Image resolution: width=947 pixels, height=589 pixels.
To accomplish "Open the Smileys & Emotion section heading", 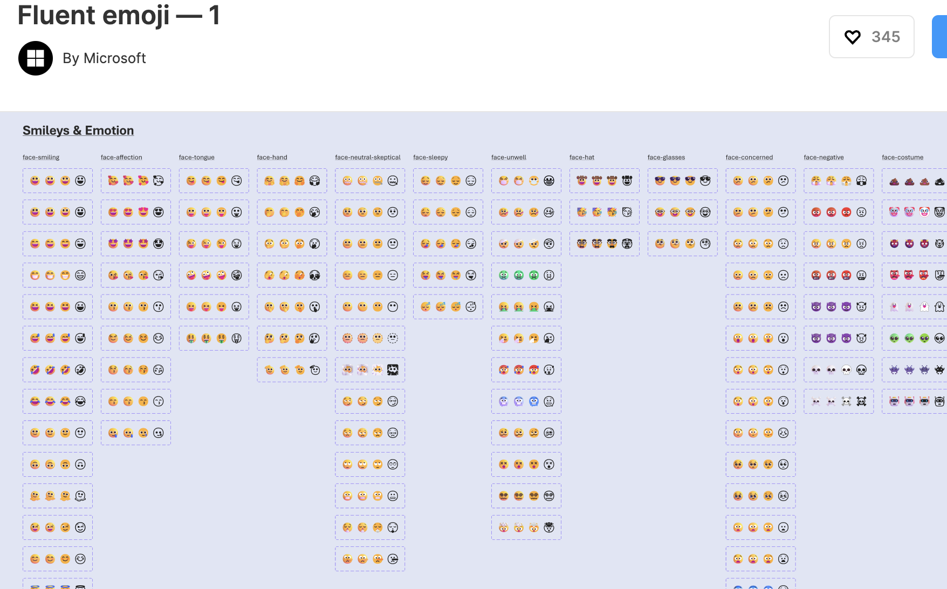I will tap(78, 131).
